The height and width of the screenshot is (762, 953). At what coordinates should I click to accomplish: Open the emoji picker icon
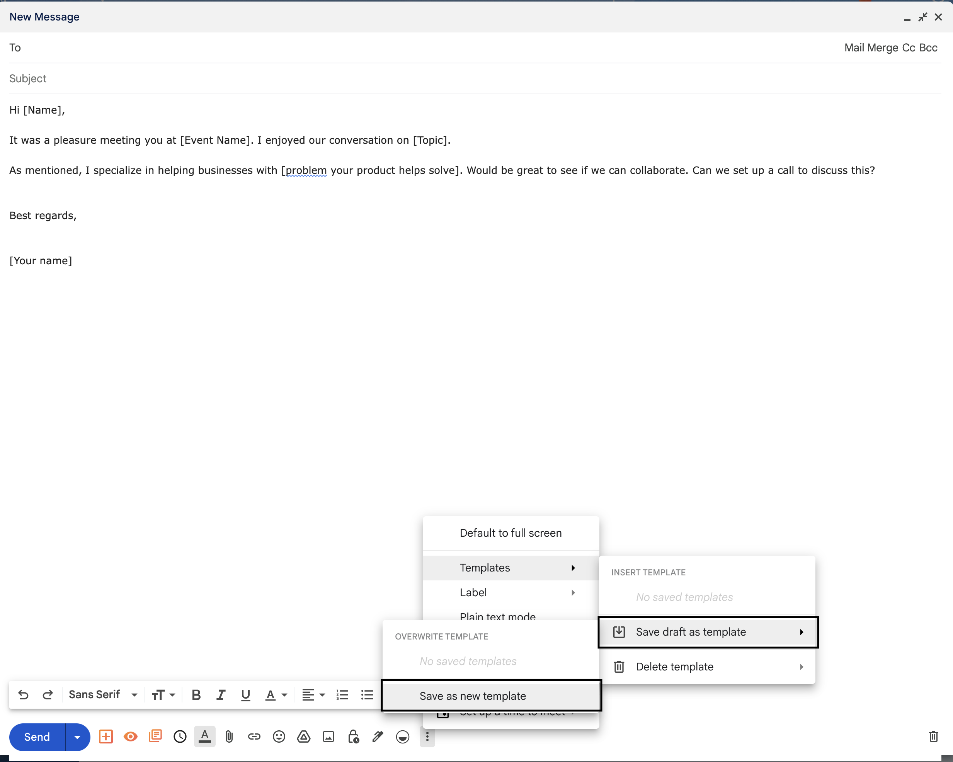point(279,736)
